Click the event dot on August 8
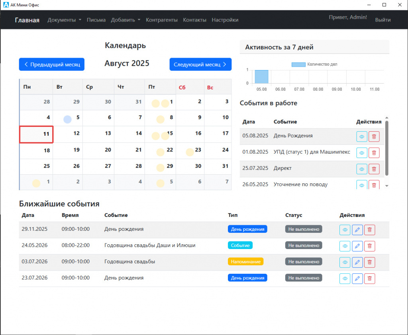This screenshot has width=408, height=335. 160,119
